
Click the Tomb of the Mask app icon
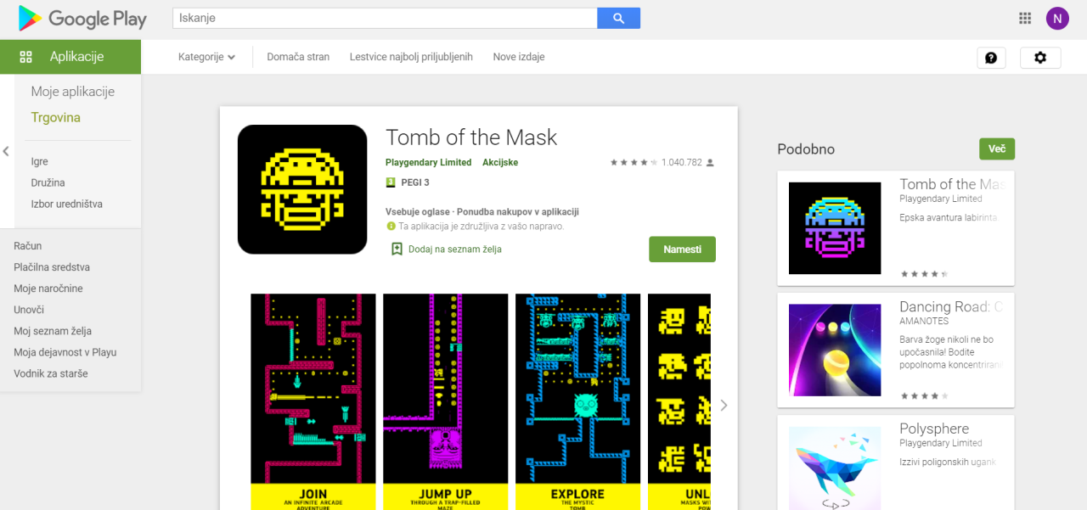pyautogui.click(x=302, y=189)
